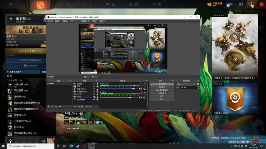This screenshot has height=149, width=266.
Task: Open OBS 视图(V) menu
Action: tap(65, 21)
